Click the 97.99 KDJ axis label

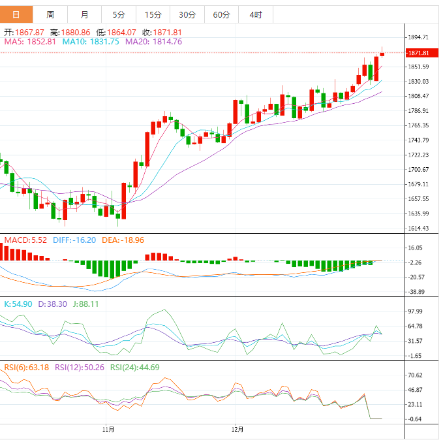click(415, 311)
